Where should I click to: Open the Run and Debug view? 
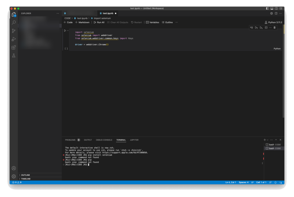click(14, 39)
